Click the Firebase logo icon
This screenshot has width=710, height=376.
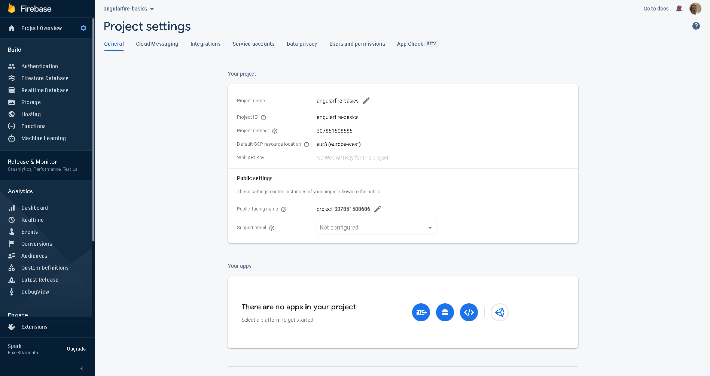(12, 9)
